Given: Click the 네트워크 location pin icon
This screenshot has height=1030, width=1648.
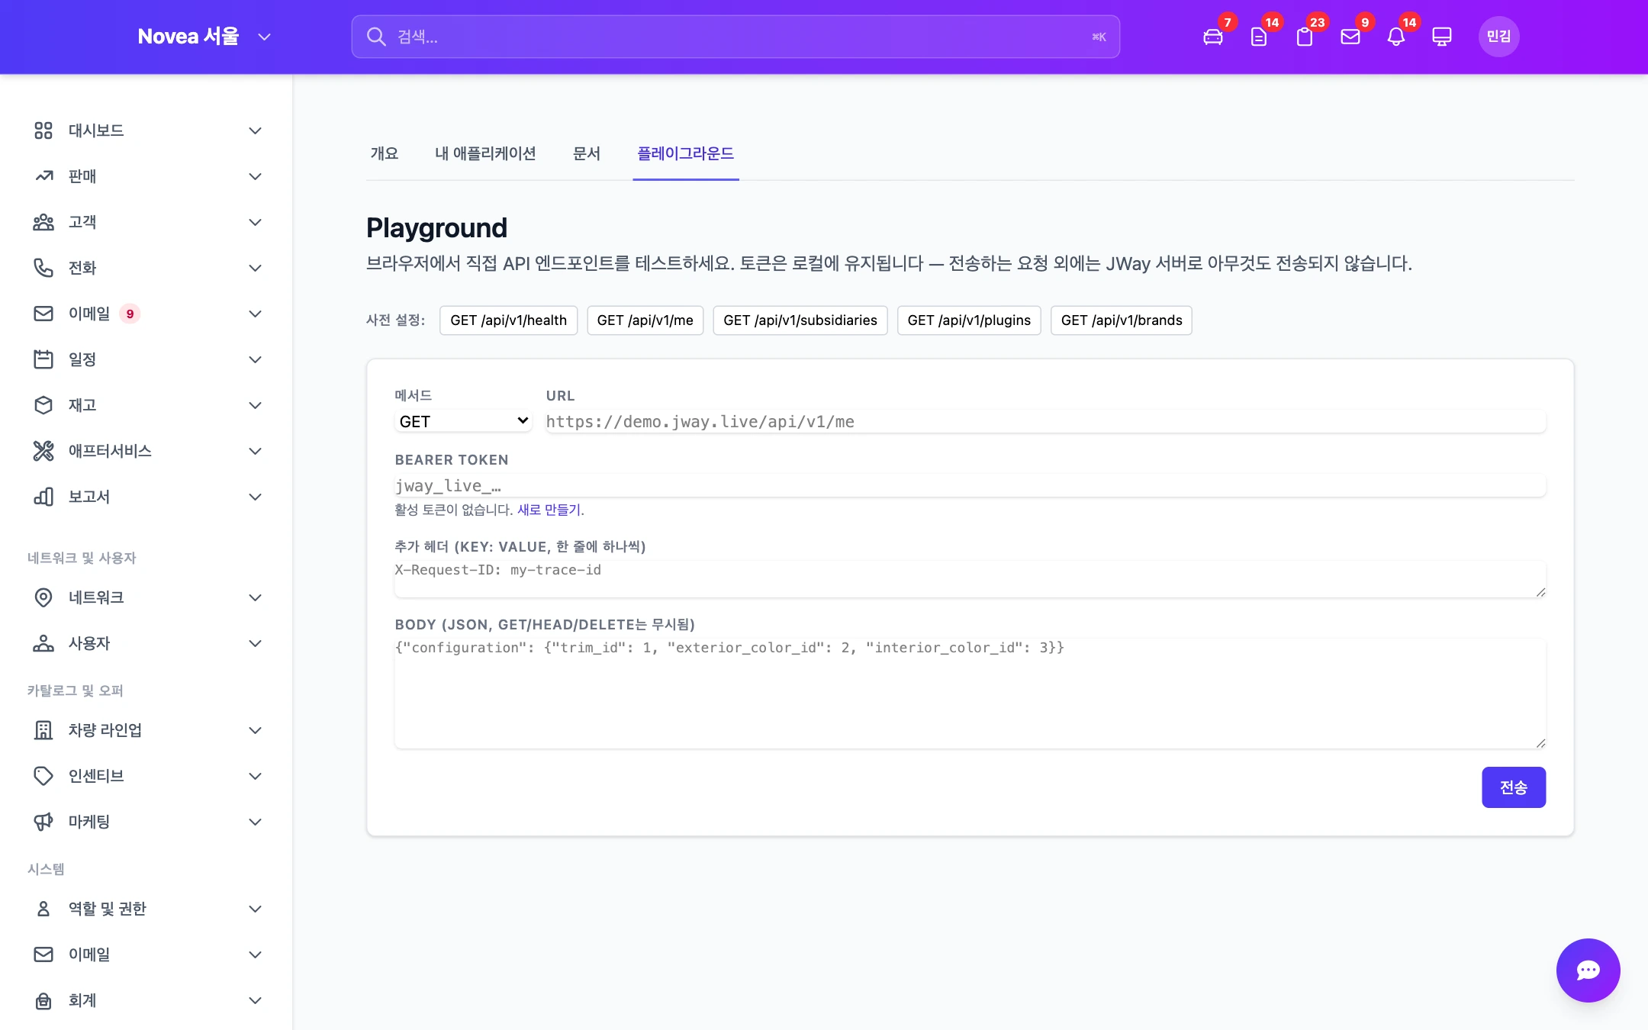Looking at the screenshot, I should (x=43, y=597).
